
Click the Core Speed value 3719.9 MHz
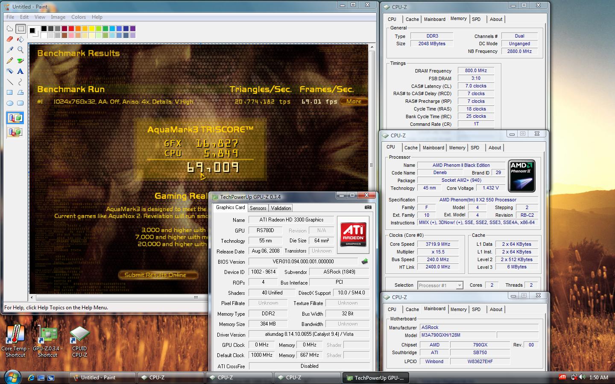coord(437,244)
